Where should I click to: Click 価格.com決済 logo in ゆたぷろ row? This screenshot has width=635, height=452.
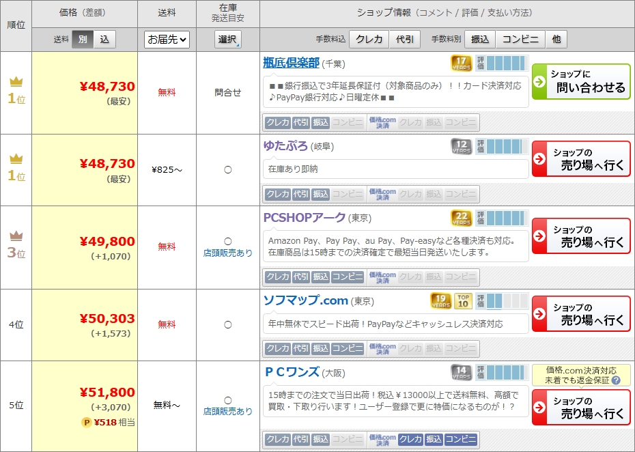[x=382, y=194]
